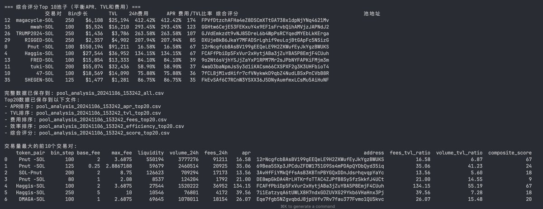Click the magacycle-SOL pool address
This screenshot has height=209, width=543.
[265, 20]
